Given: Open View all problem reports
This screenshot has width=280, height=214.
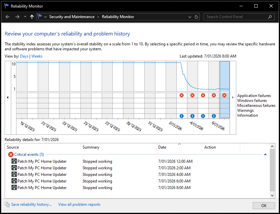Looking at the screenshot, I should (x=79, y=204).
